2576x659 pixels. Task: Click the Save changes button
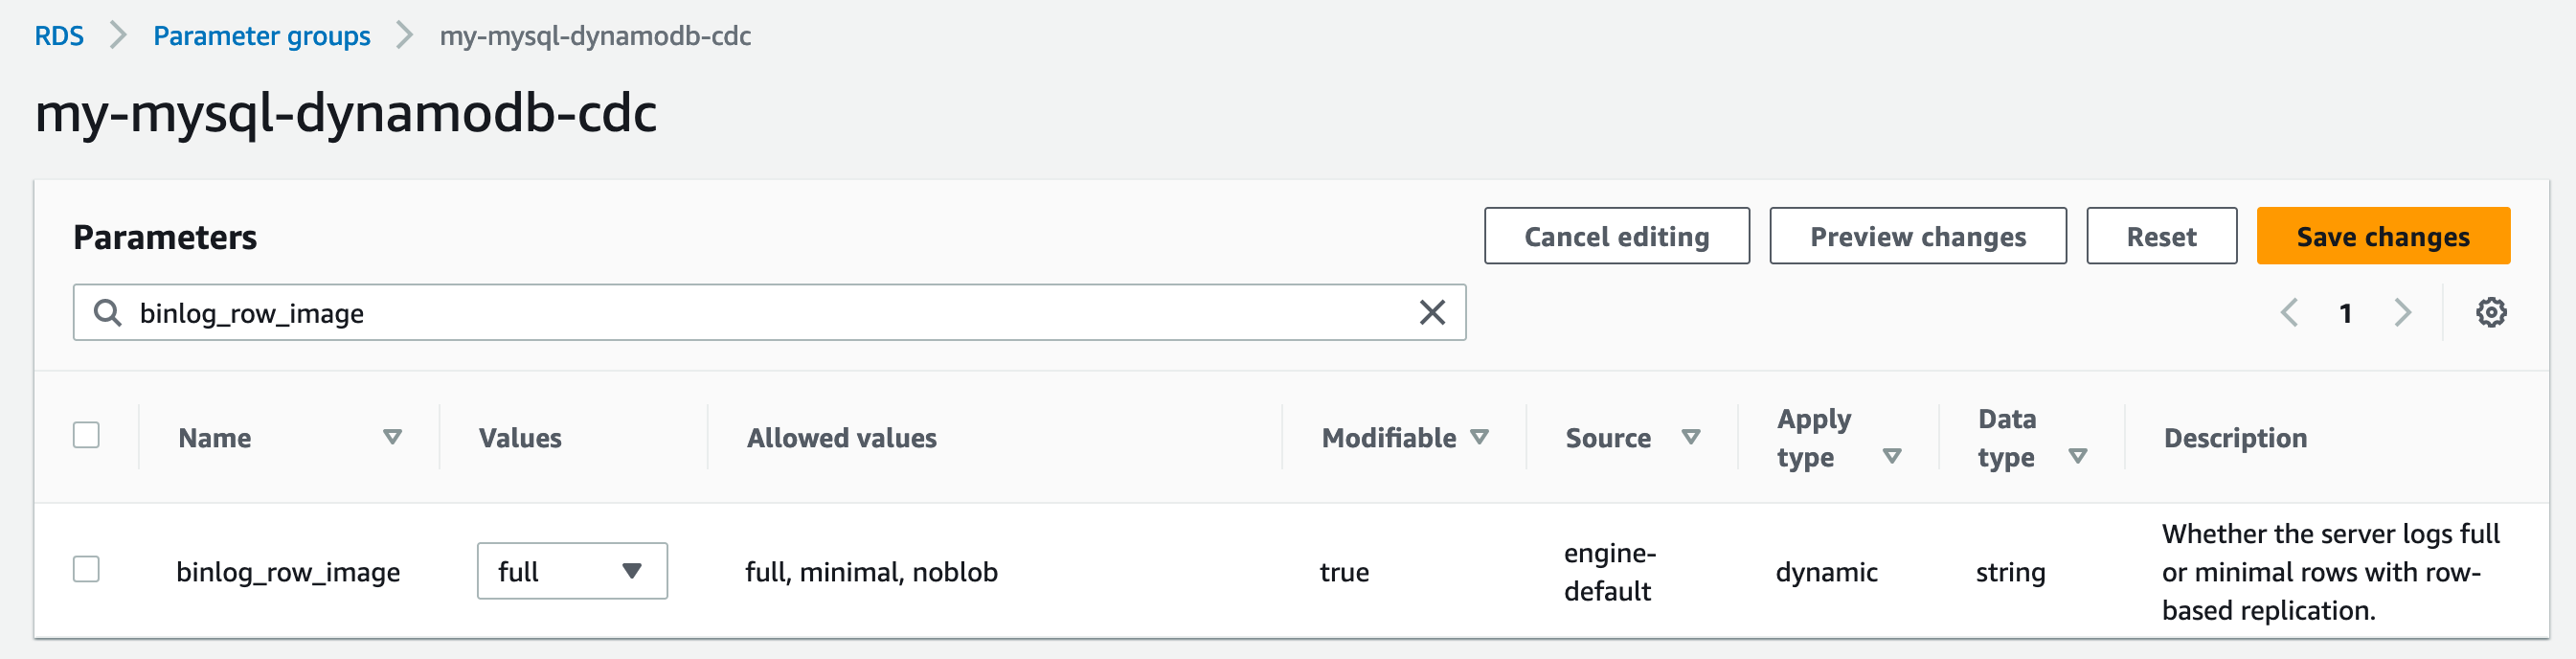pos(2382,236)
